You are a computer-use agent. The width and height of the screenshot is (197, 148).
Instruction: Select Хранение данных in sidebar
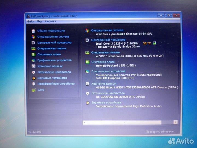coord(50,66)
